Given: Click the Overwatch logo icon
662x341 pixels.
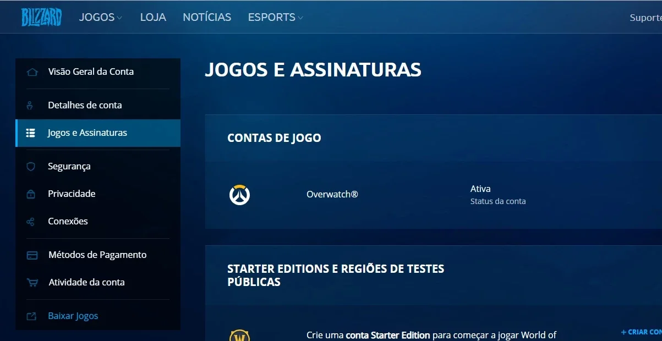Looking at the screenshot, I should (x=239, y=195).
